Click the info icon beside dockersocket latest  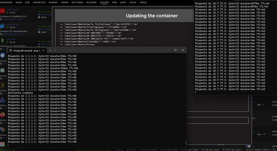click(39, 32)
